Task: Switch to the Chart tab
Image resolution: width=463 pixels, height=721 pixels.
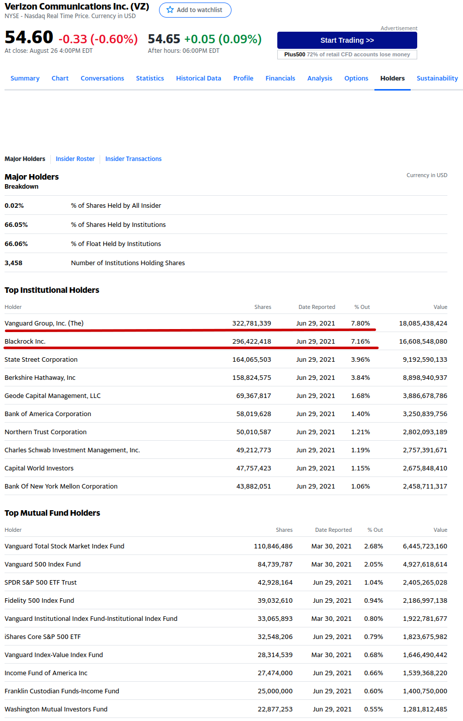Action: [60, 78]
